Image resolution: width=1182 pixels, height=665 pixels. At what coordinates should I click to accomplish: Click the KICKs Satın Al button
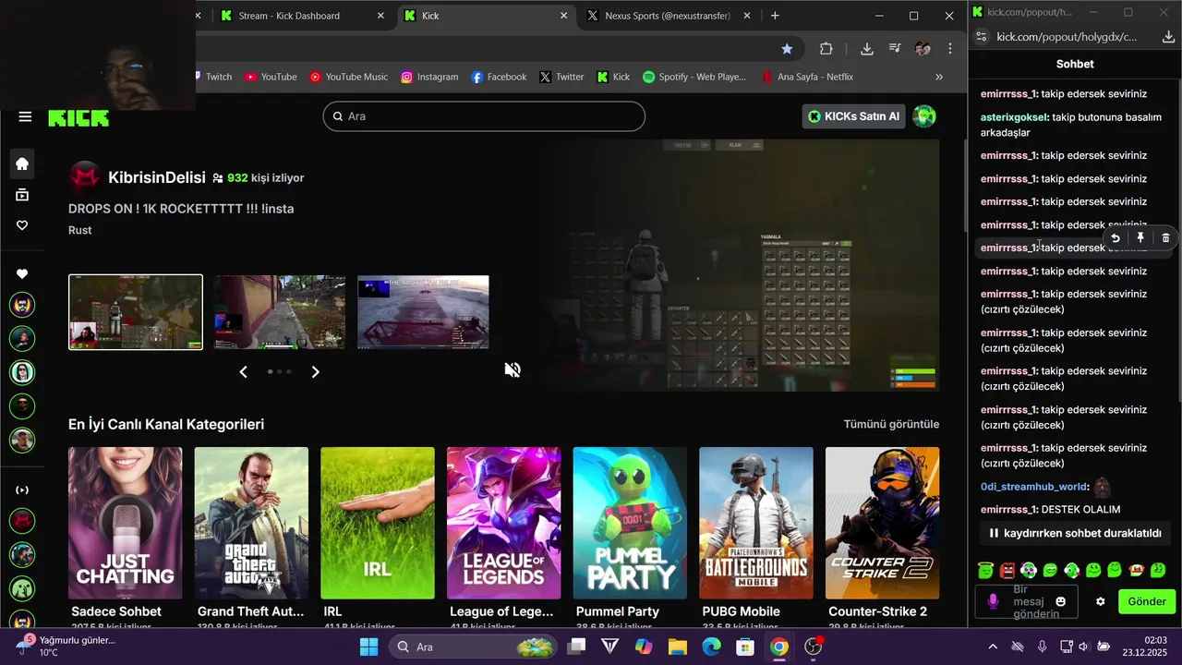click(x=854, y=116)
